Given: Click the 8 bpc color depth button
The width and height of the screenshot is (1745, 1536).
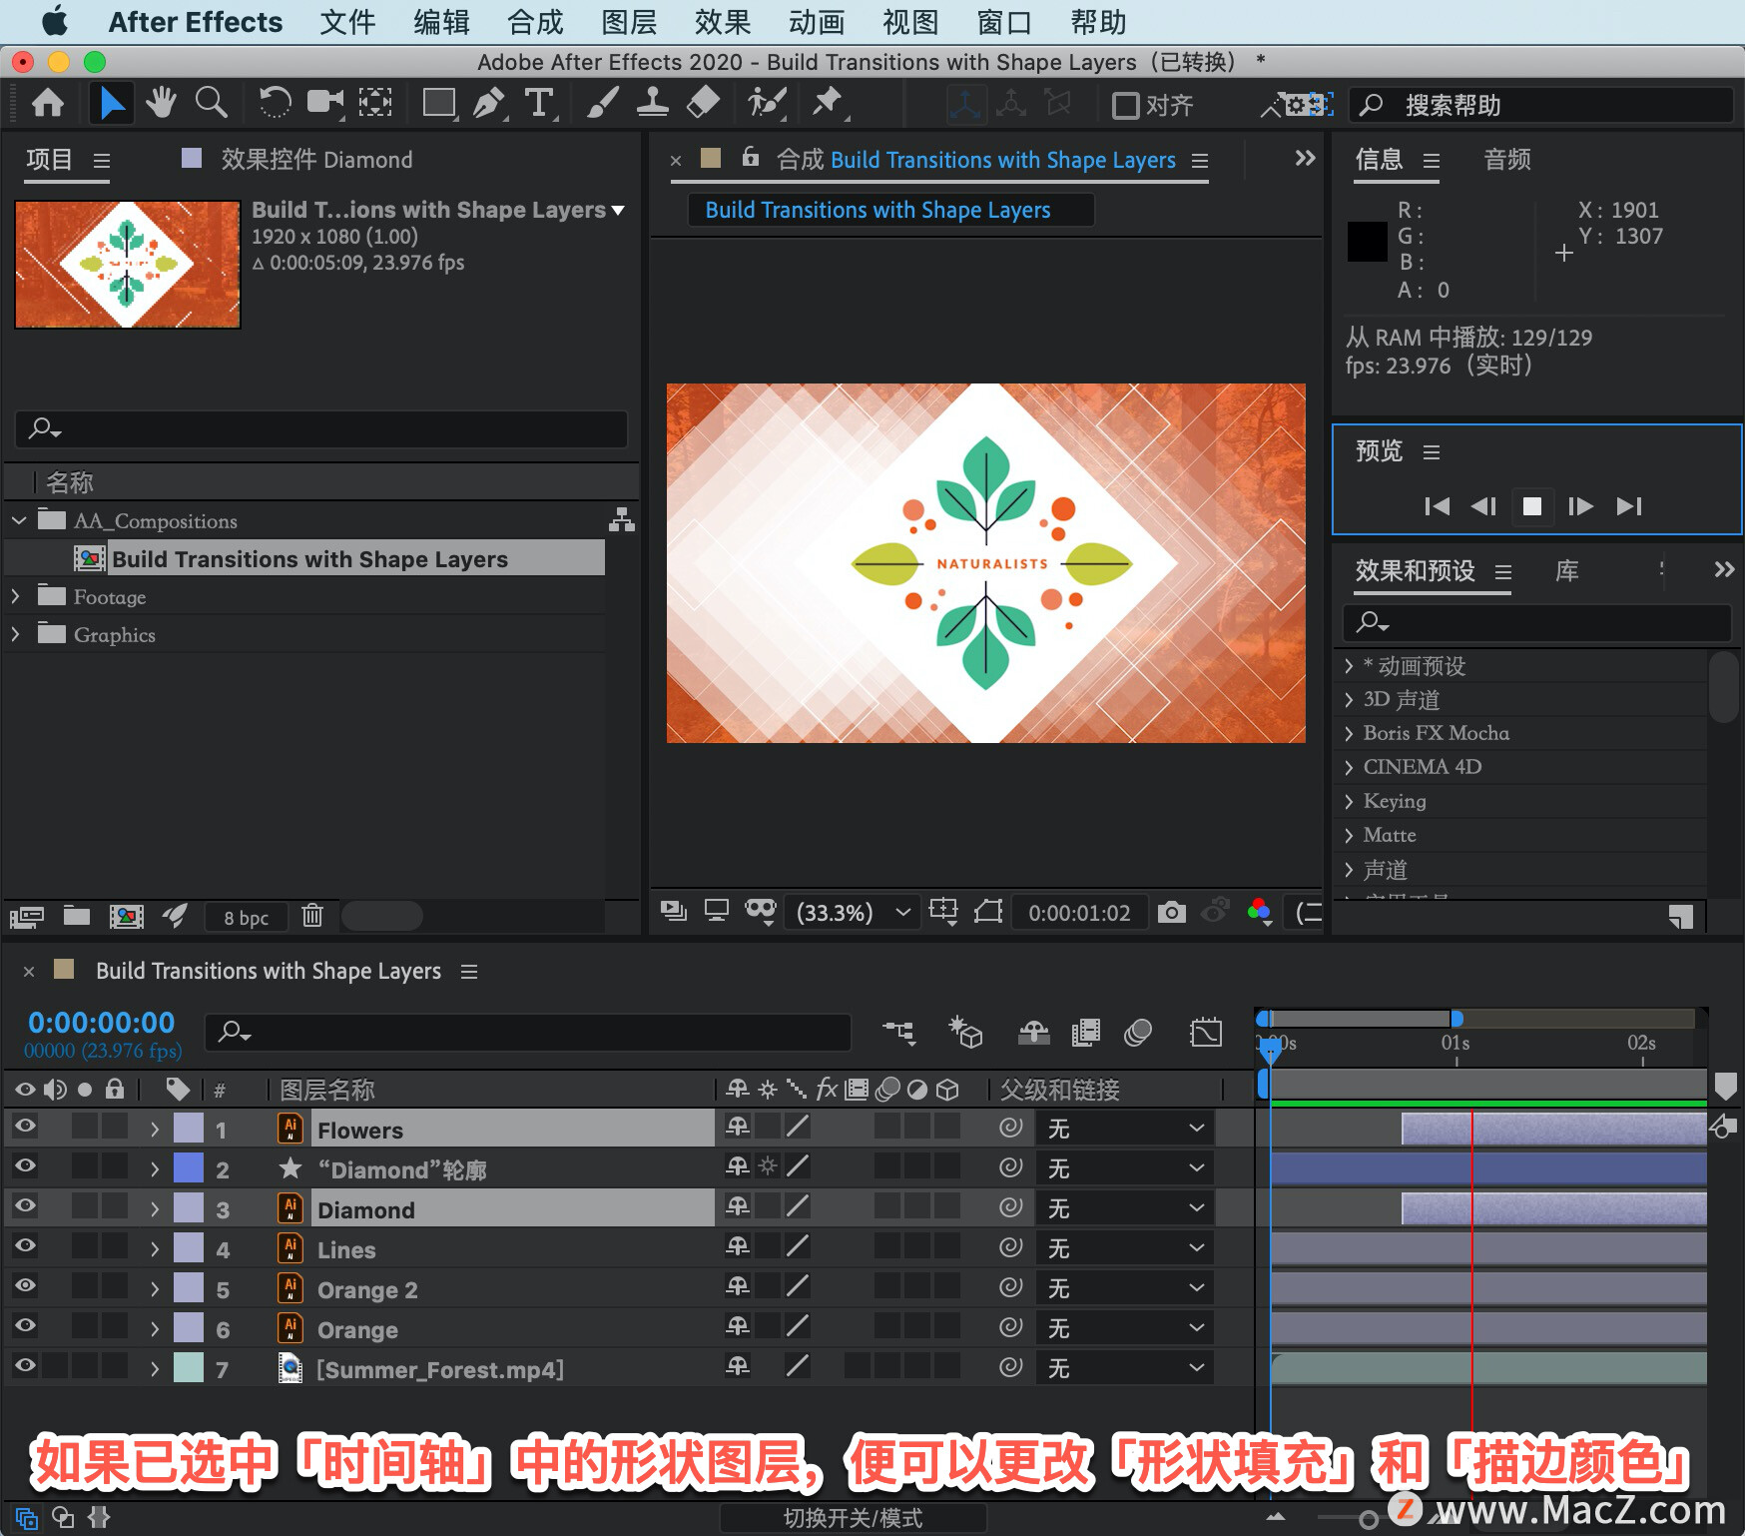Looking at the screenshot, I should 246,918.
